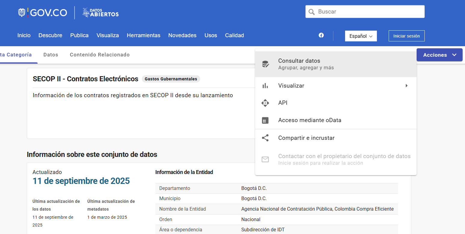Open the Descubre navigation link

point(50,35)
